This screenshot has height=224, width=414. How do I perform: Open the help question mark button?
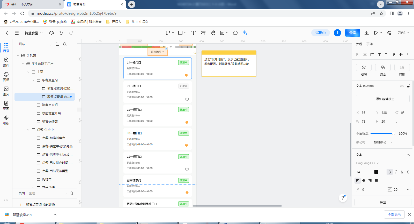pyautogui.click(x=343, y=198)
